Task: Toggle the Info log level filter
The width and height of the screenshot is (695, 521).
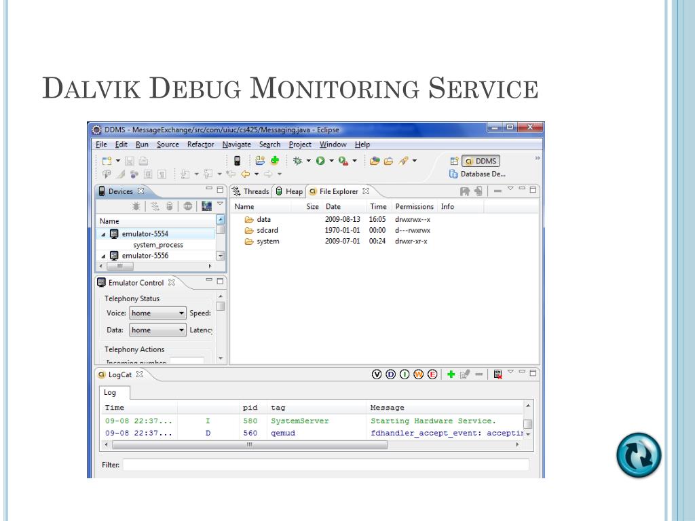Action: point(405,374)
